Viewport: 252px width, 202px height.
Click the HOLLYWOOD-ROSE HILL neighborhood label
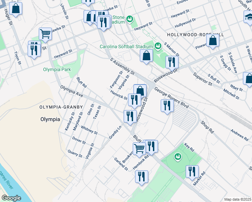[x=195, y=35]
